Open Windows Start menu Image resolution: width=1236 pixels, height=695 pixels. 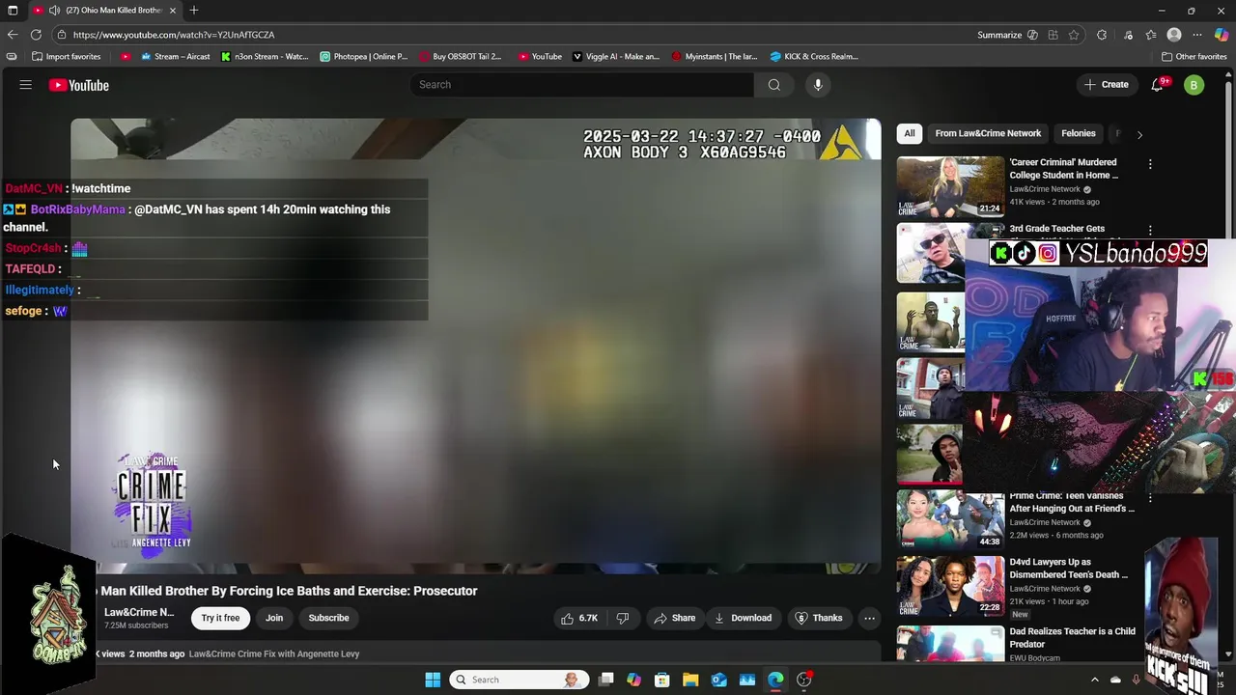(433, 680)
